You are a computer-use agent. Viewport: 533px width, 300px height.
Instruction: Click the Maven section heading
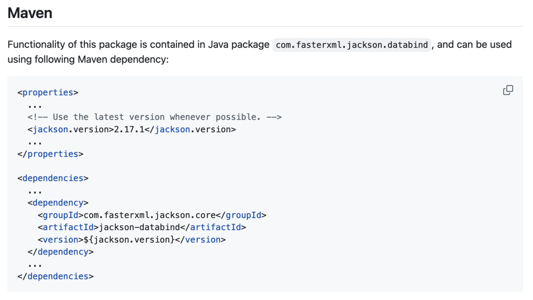30,13
